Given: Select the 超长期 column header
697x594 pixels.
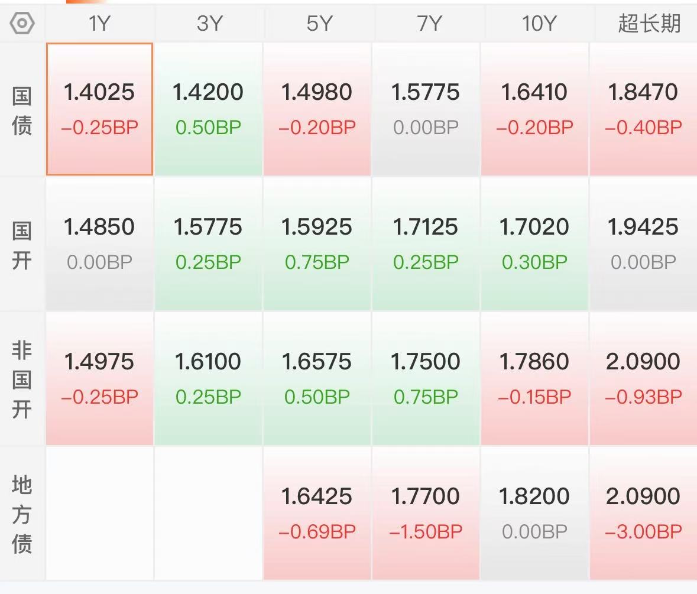Looking at the screenshot, I should coord(649,23).
